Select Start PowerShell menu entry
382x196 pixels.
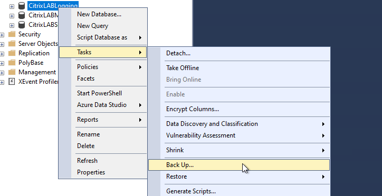pyautogui.click(x=103, y=93)
